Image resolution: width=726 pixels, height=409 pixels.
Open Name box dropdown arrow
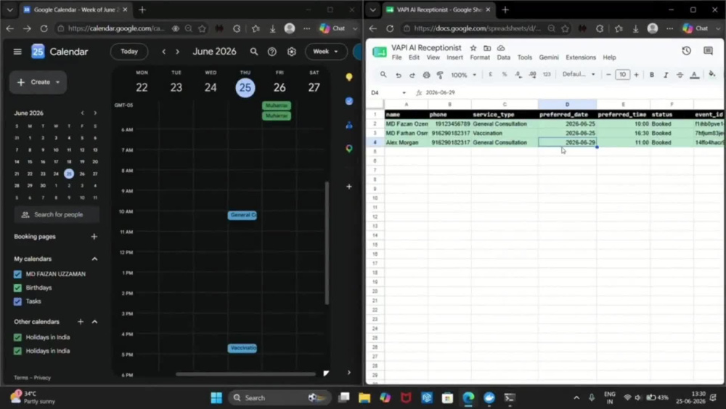(404, 93)
